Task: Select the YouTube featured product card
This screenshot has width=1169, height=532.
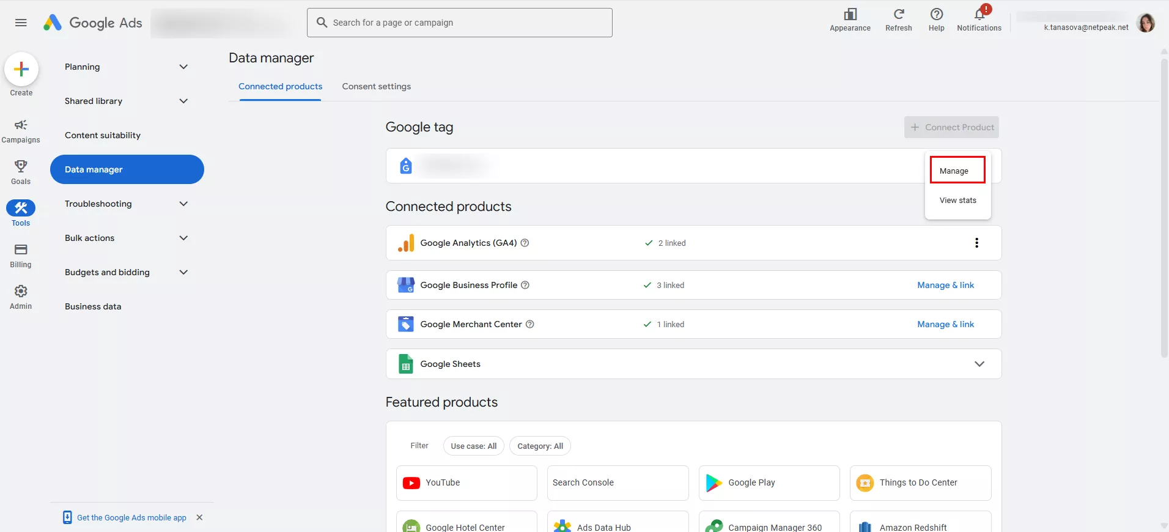Action: tap(466, 483)
